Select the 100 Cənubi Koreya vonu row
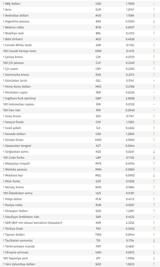 pyautogui.click(x=80, y=51)
